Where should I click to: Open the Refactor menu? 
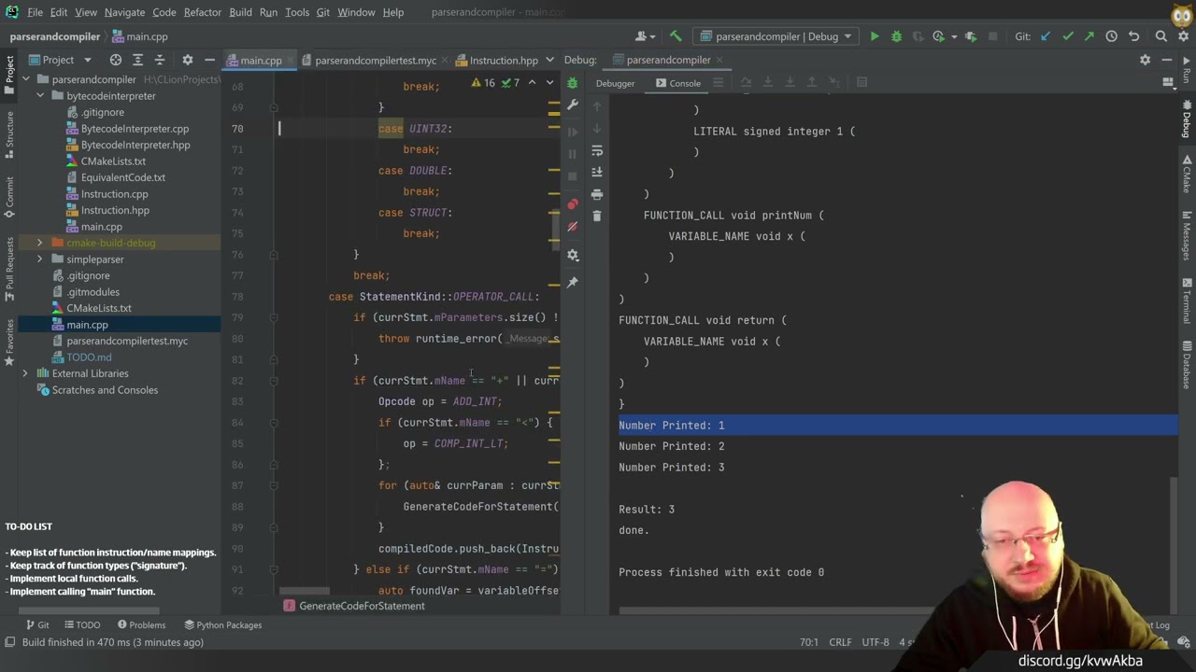tap(202, 12)
